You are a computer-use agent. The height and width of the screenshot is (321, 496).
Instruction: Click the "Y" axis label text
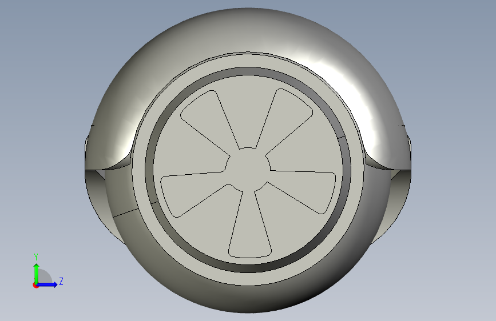point(36,257)
